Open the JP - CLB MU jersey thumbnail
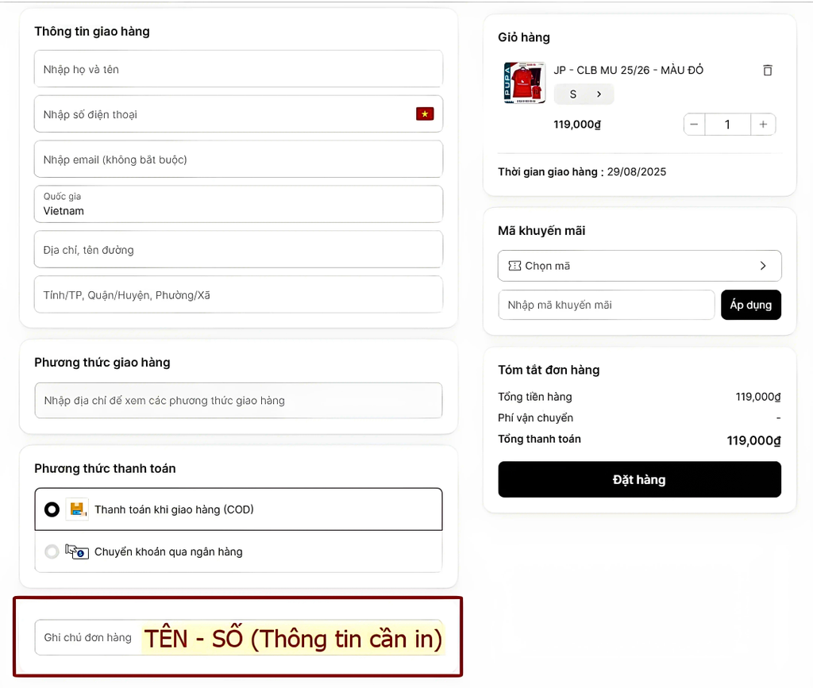This screenshot has width=813, height=688. 524,83
